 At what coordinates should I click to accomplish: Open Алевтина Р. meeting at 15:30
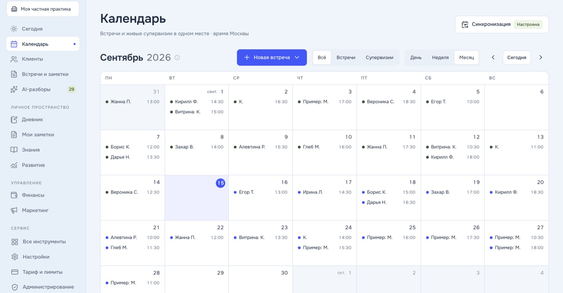point(261,147)
